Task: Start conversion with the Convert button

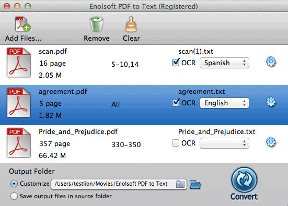Action: 244,184
